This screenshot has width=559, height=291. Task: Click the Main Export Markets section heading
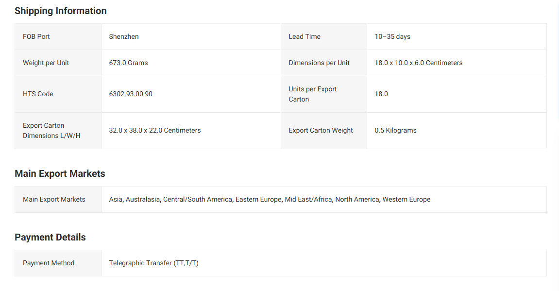point(60,173)
